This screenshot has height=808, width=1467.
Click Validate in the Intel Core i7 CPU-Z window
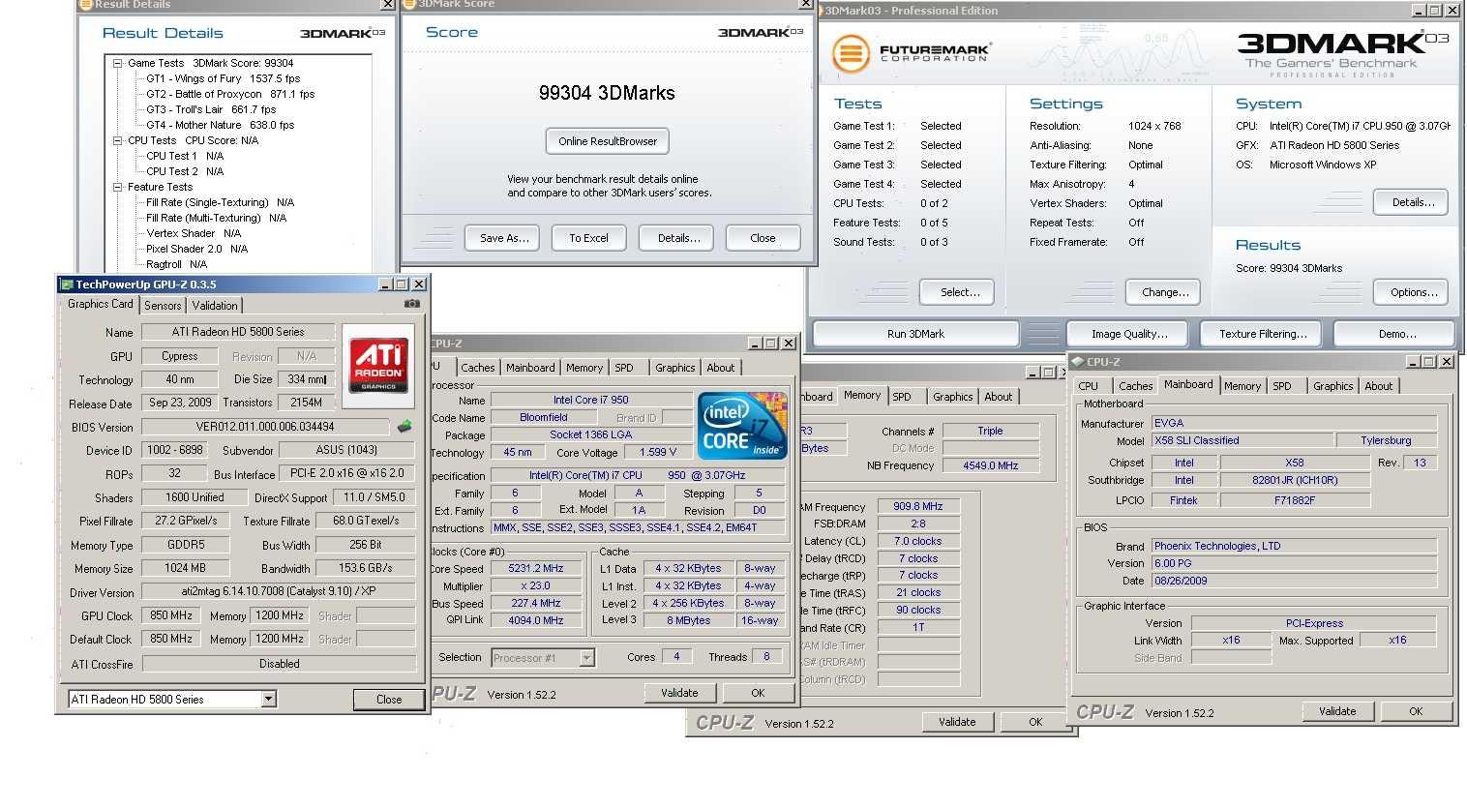pos(679,693)
